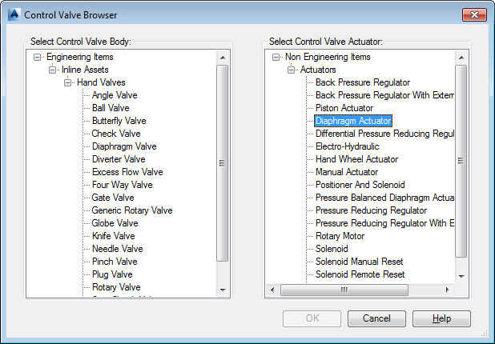Click the actuator list scroll right arrow

coord(447,290)
